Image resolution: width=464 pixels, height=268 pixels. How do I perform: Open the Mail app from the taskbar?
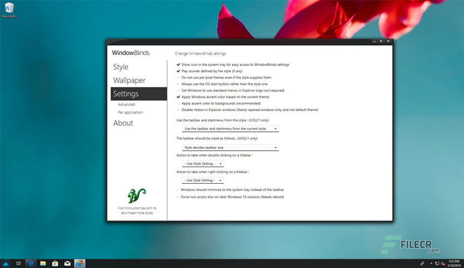68,263
